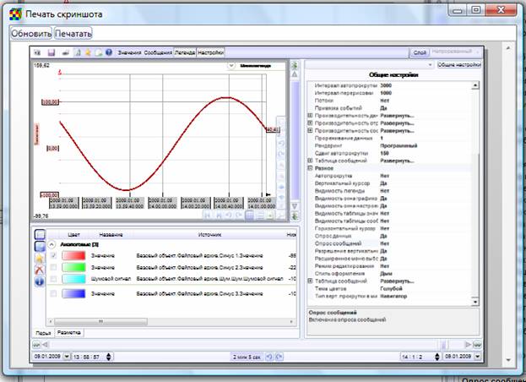The image size is (526, 382).
Task: Enable the green Синус 2 pen checkbox
Action: pos(53,268)
